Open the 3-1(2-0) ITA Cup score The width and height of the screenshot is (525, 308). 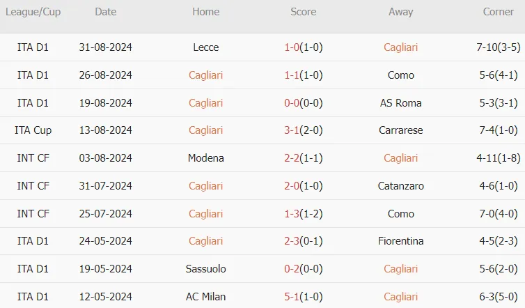pyautogui.click(x=304, y=130)
